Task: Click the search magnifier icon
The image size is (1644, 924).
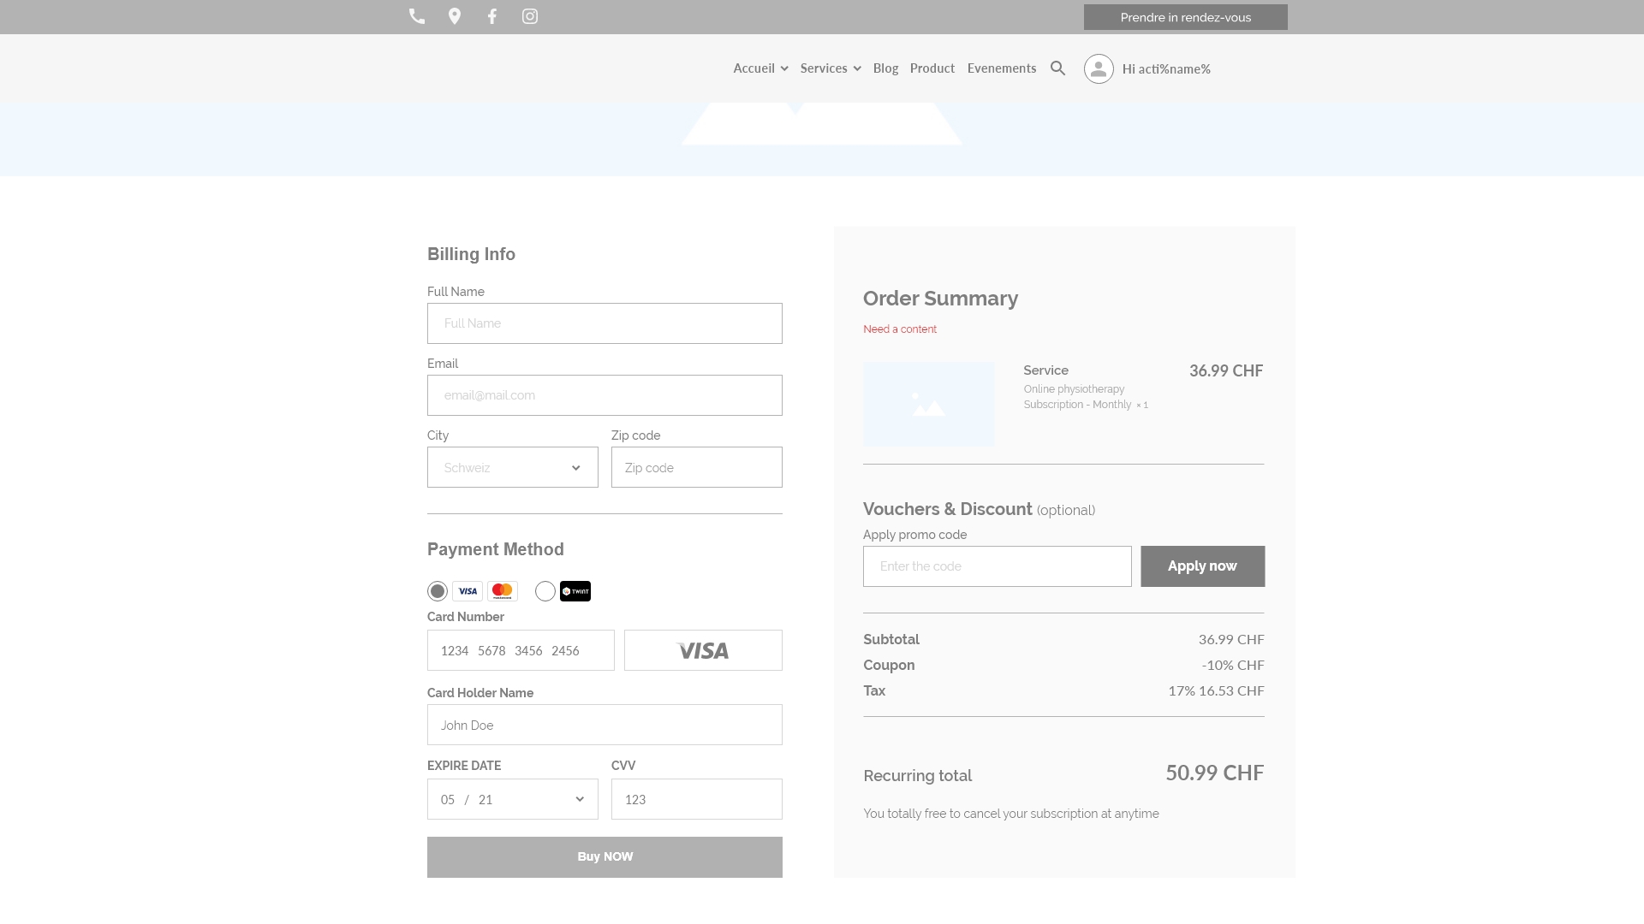Action: click(x=1058, y=68)
